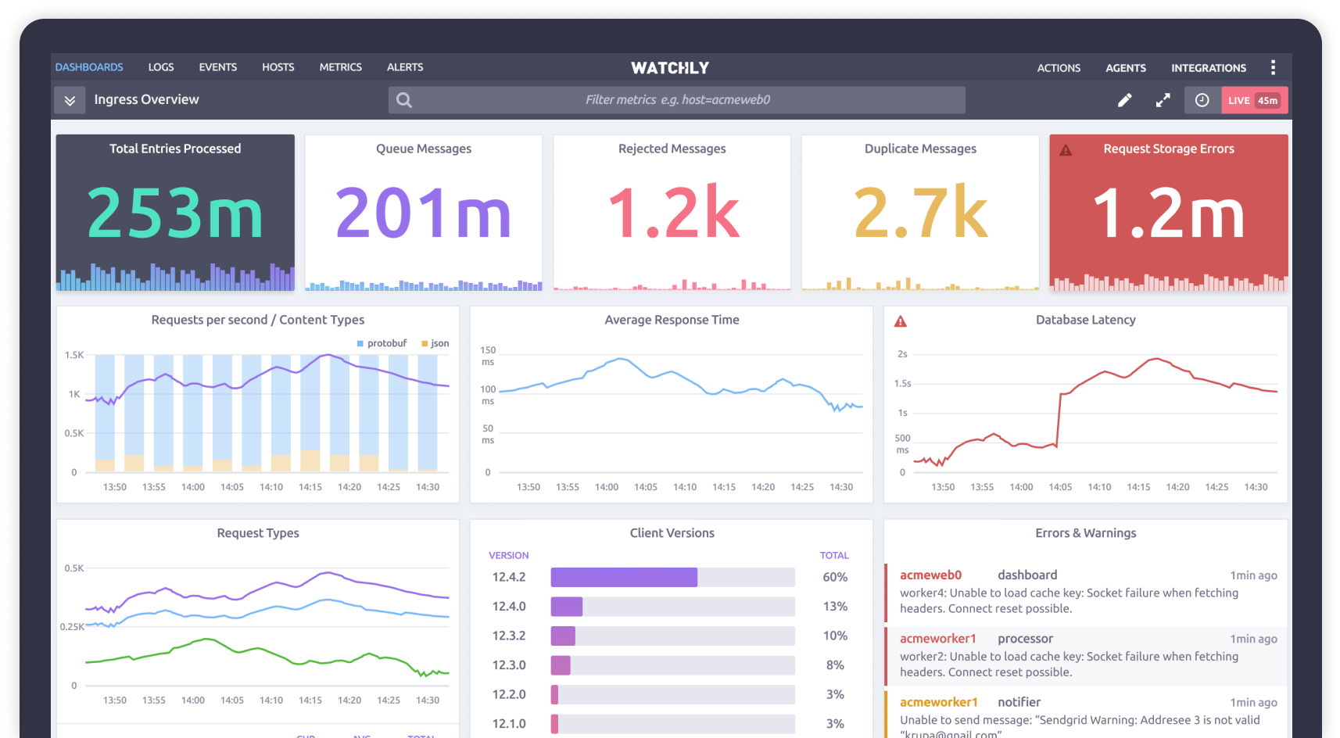Click the 13% total value
This screenshot has height=738, width=1340.
tap(835, 607)
